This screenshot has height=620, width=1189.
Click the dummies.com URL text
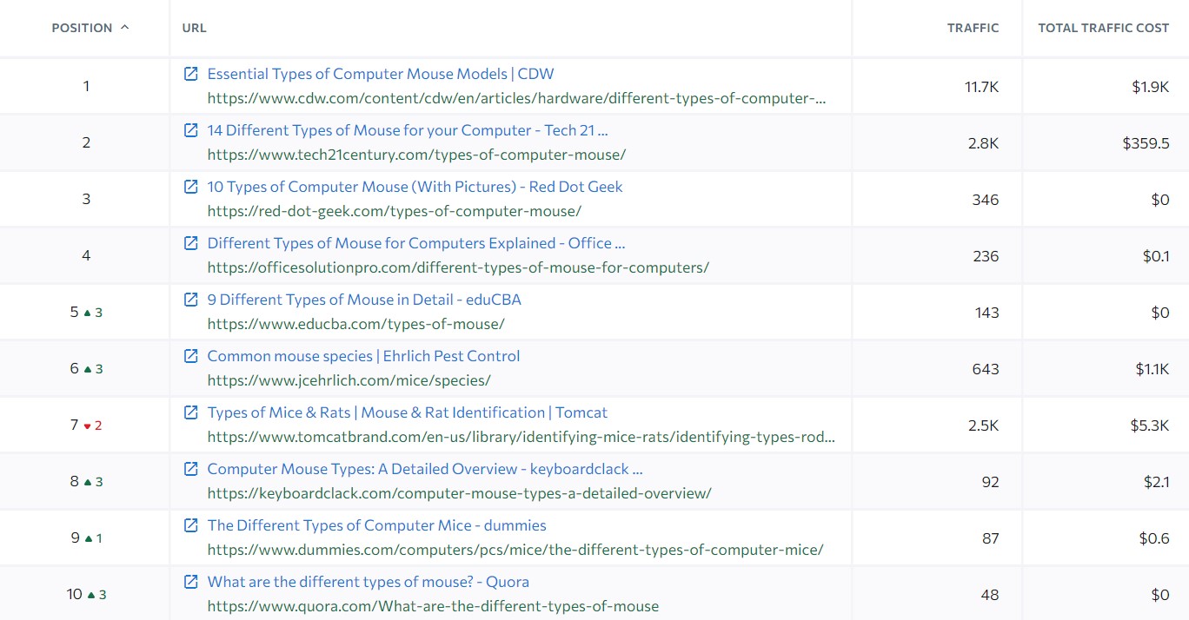515,550
